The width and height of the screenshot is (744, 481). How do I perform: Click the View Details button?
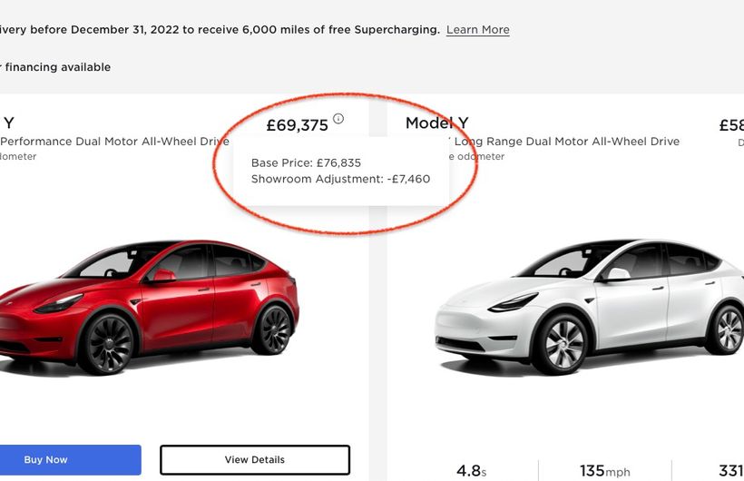[254, 460]
